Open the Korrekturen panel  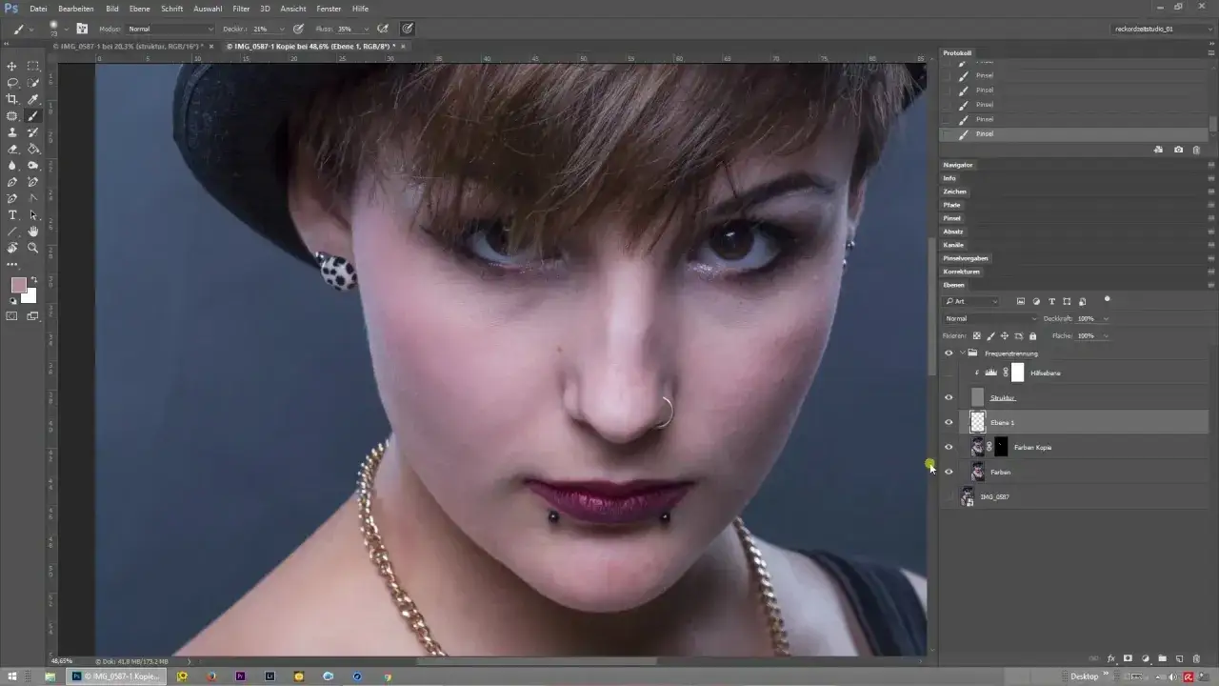[x=963, y=272]
